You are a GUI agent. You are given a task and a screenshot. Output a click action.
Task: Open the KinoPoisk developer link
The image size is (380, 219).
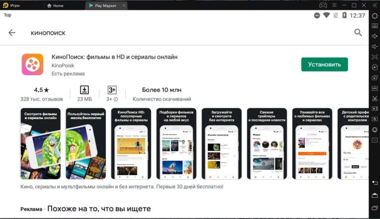[x=63, y=65]
